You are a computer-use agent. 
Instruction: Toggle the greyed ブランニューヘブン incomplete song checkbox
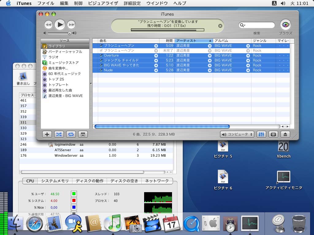[x=101, y=50]
